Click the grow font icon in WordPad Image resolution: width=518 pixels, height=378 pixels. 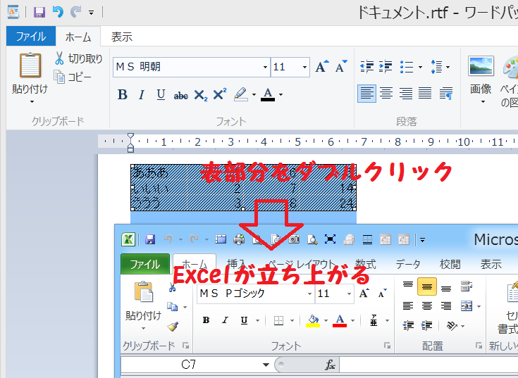tap(321, 67)
